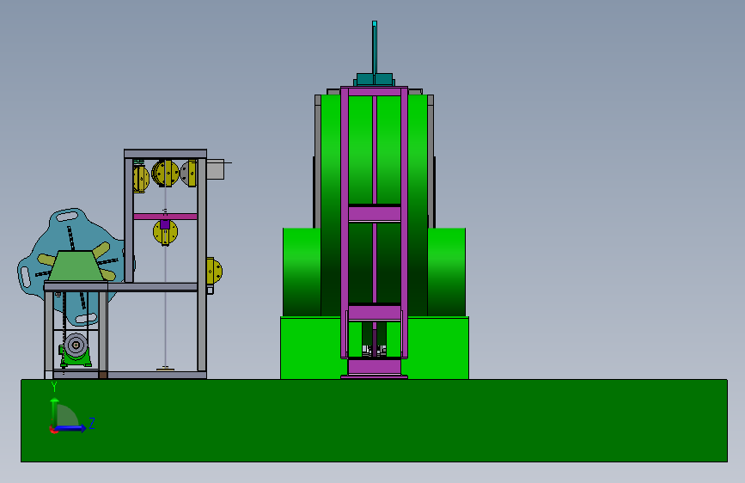Select the left bright green side block of the press
This screenshot has width=745, height=483.
click(302, 272)
